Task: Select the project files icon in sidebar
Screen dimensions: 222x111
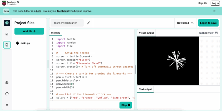Action: point(7,45)
